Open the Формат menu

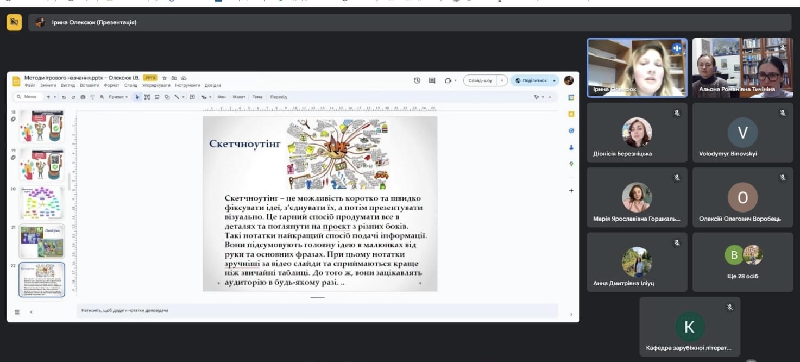pos(112,85)
